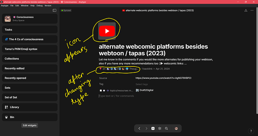The image size is (258, 136).
Task: Click the Draft2Digital building icon
Action: (137, 90)
